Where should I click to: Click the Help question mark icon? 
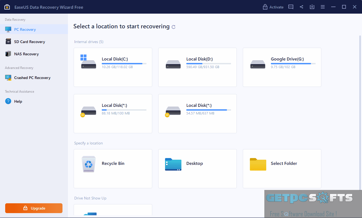pos(8,101)
